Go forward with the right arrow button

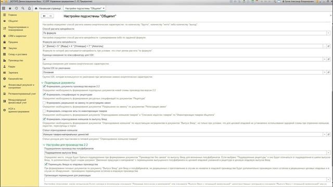(50, 16)
